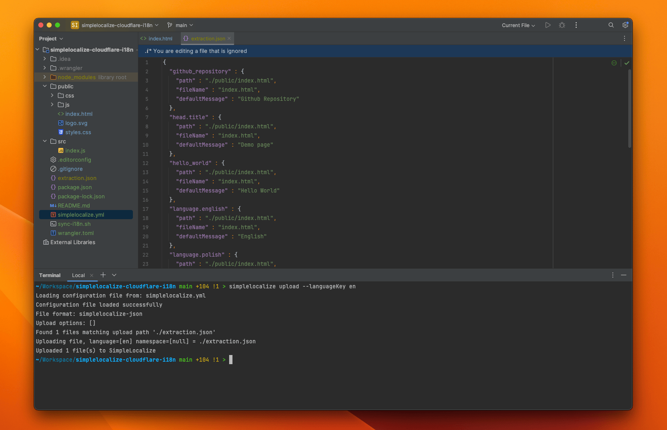Open package.json file
This screenshot has height=430, width=667.
(75, 187)
